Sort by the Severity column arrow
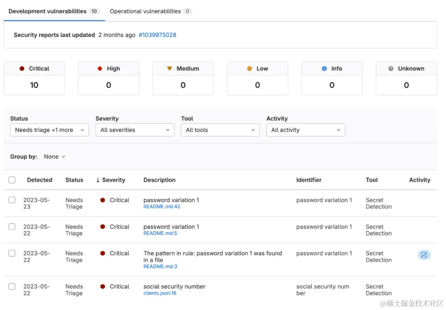Screen dimensions: 446x310 pyautogui.click(x=98, y=180)
